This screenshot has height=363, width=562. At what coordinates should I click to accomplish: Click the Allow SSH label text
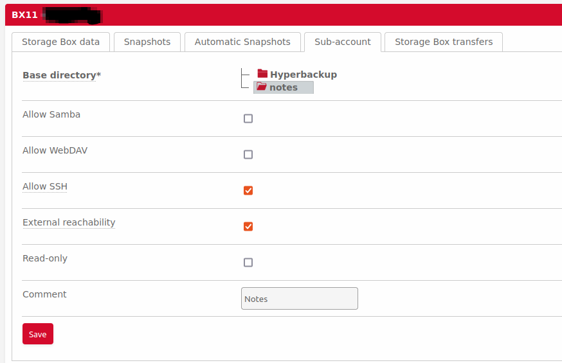(45, 187)
